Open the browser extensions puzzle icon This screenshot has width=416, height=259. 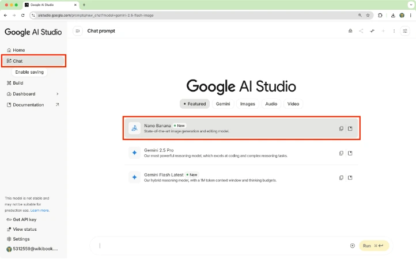click(x=380, y=16)
